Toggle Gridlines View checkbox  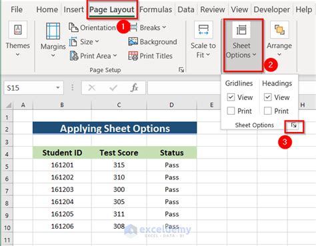pos(231,97)
